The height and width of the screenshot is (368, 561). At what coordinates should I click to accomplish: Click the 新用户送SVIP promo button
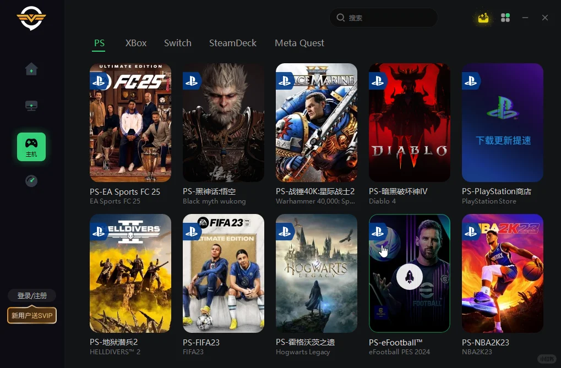tap(32, 315)
